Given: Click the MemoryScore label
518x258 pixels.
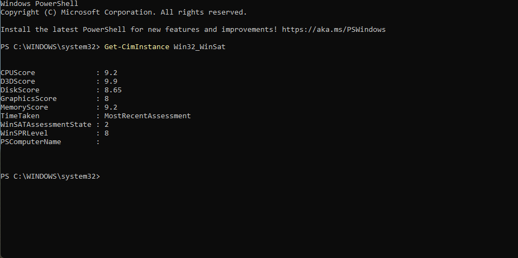Looking at the screenshot, I should point(24,107).
